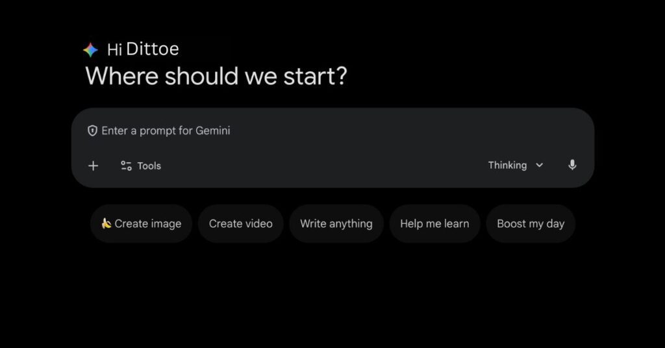665x348 pixels.
Task: Open the Thinking model selector
Action: pos(508,166)
